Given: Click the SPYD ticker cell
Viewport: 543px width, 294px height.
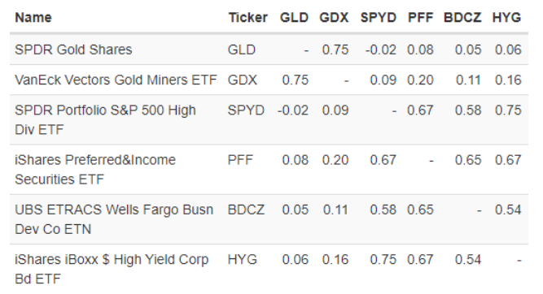Looking at the screenshot, I should 246,110.
